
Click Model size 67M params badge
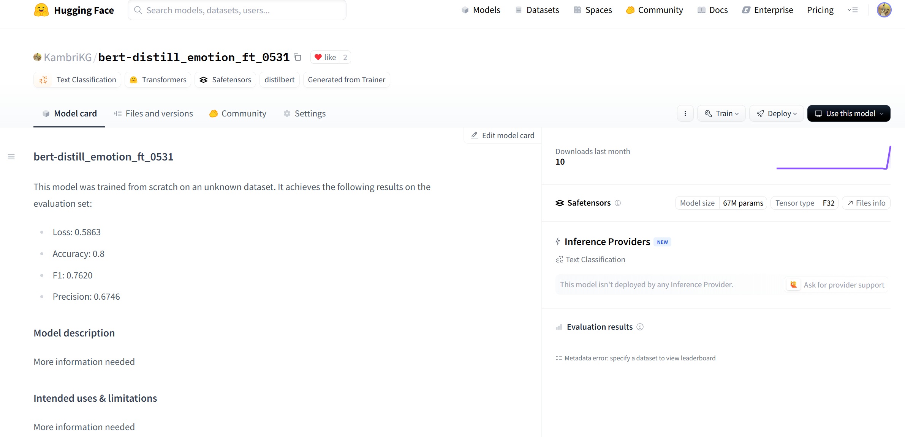(721, 203)
